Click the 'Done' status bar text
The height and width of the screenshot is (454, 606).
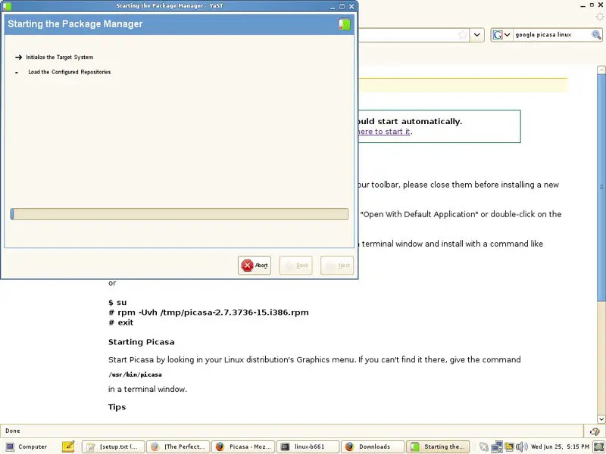[13, 431]
